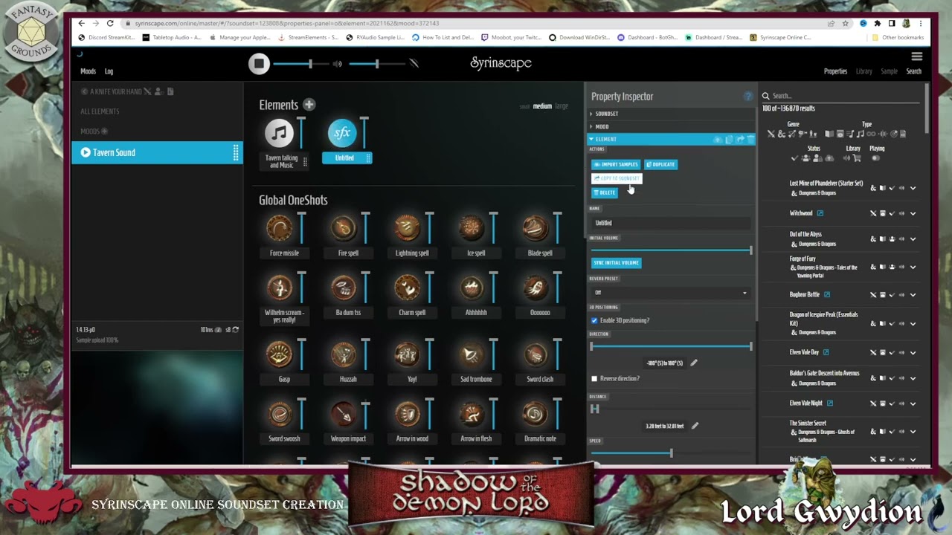Switch to the Library tab
The image size is (952, 535).
tap(864, 71)
